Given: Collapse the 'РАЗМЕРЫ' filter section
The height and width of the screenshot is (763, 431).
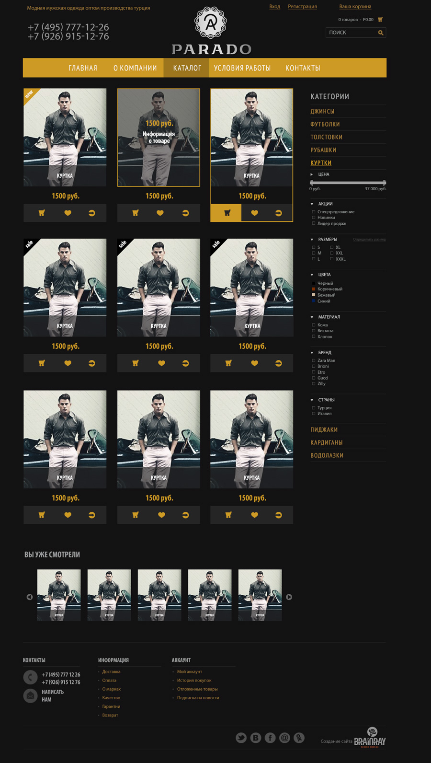Looking at the screenshot, I should [312, 239].
